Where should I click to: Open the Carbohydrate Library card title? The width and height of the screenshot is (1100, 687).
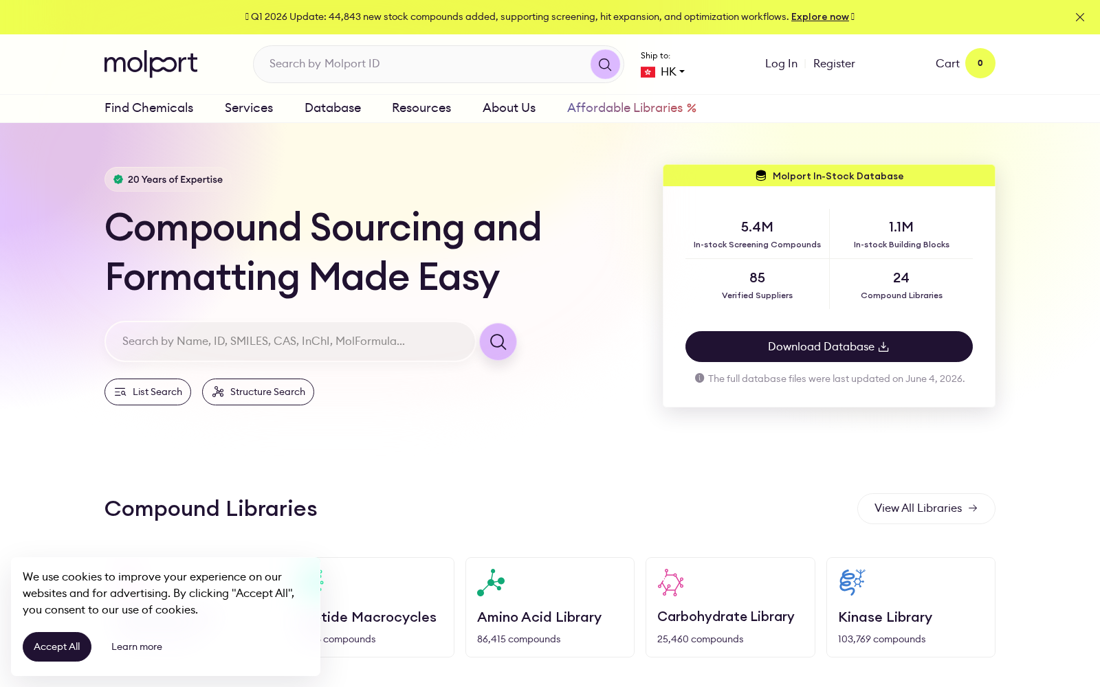pos(726,617)
